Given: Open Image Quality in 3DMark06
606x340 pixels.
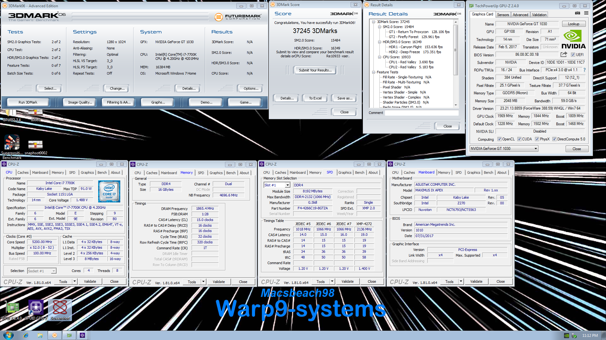Looking at the screenshot, I should (x=80, y=102).
